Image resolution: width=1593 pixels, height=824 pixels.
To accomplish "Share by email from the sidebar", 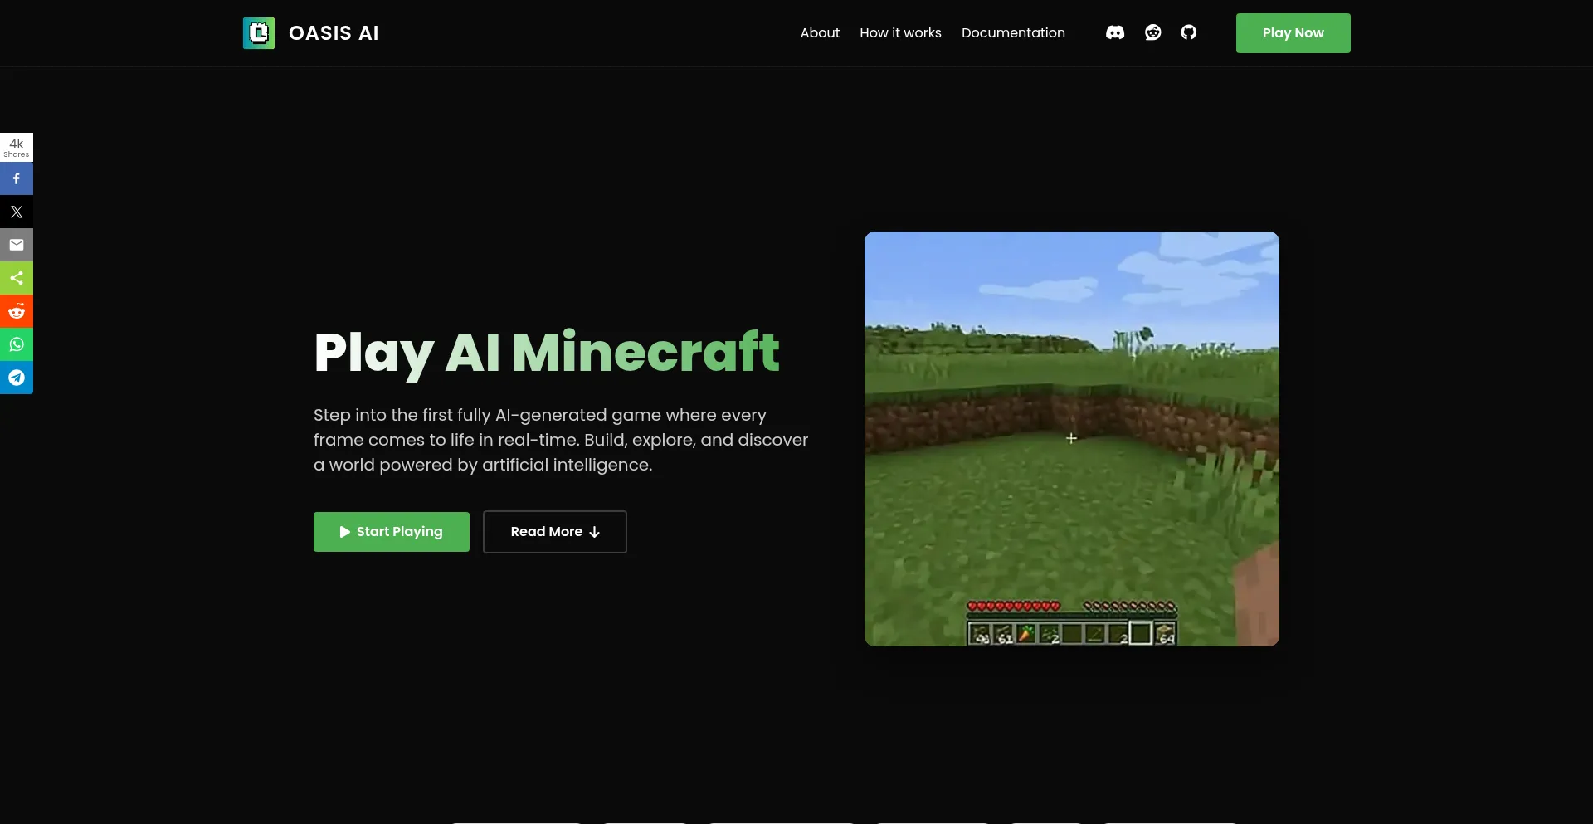I will tap(17, 245).
